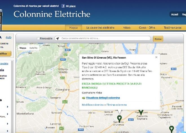This screenshot has width=186, height=133.
Task: Click the location arrow in search field
Action: click(57, 38)
